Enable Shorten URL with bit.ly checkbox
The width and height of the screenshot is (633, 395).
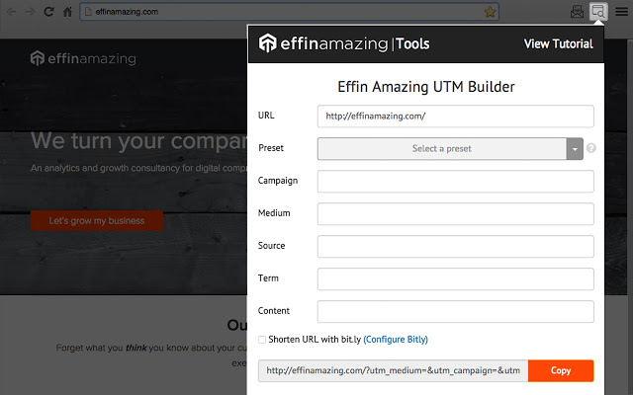tap(262, 340)
